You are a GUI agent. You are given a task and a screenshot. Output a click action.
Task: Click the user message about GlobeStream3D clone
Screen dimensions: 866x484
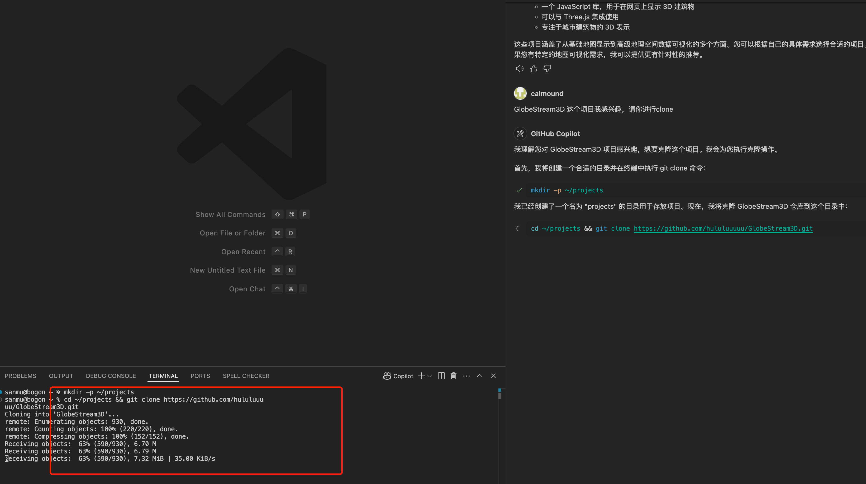pyautogui.click(x=593, y=109)
